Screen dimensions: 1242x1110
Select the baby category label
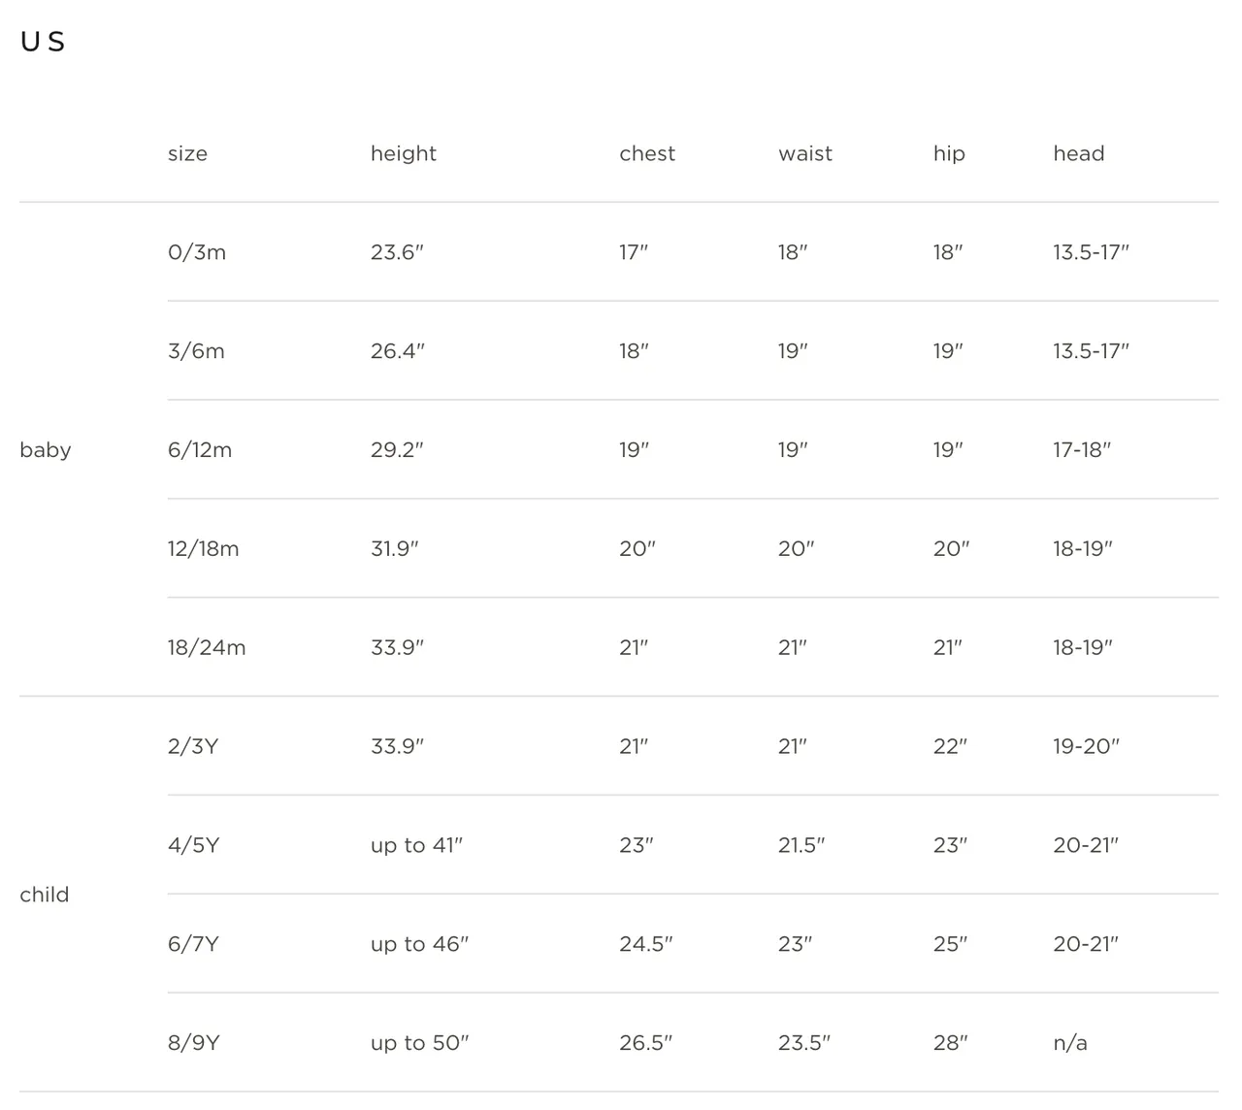pyautogui.click(x=46, y=450)
